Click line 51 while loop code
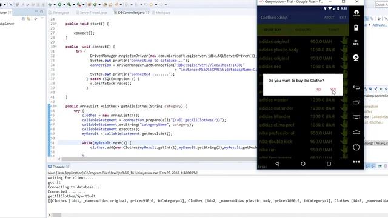The width and height of the screenshot is (388, 218). 107,143
